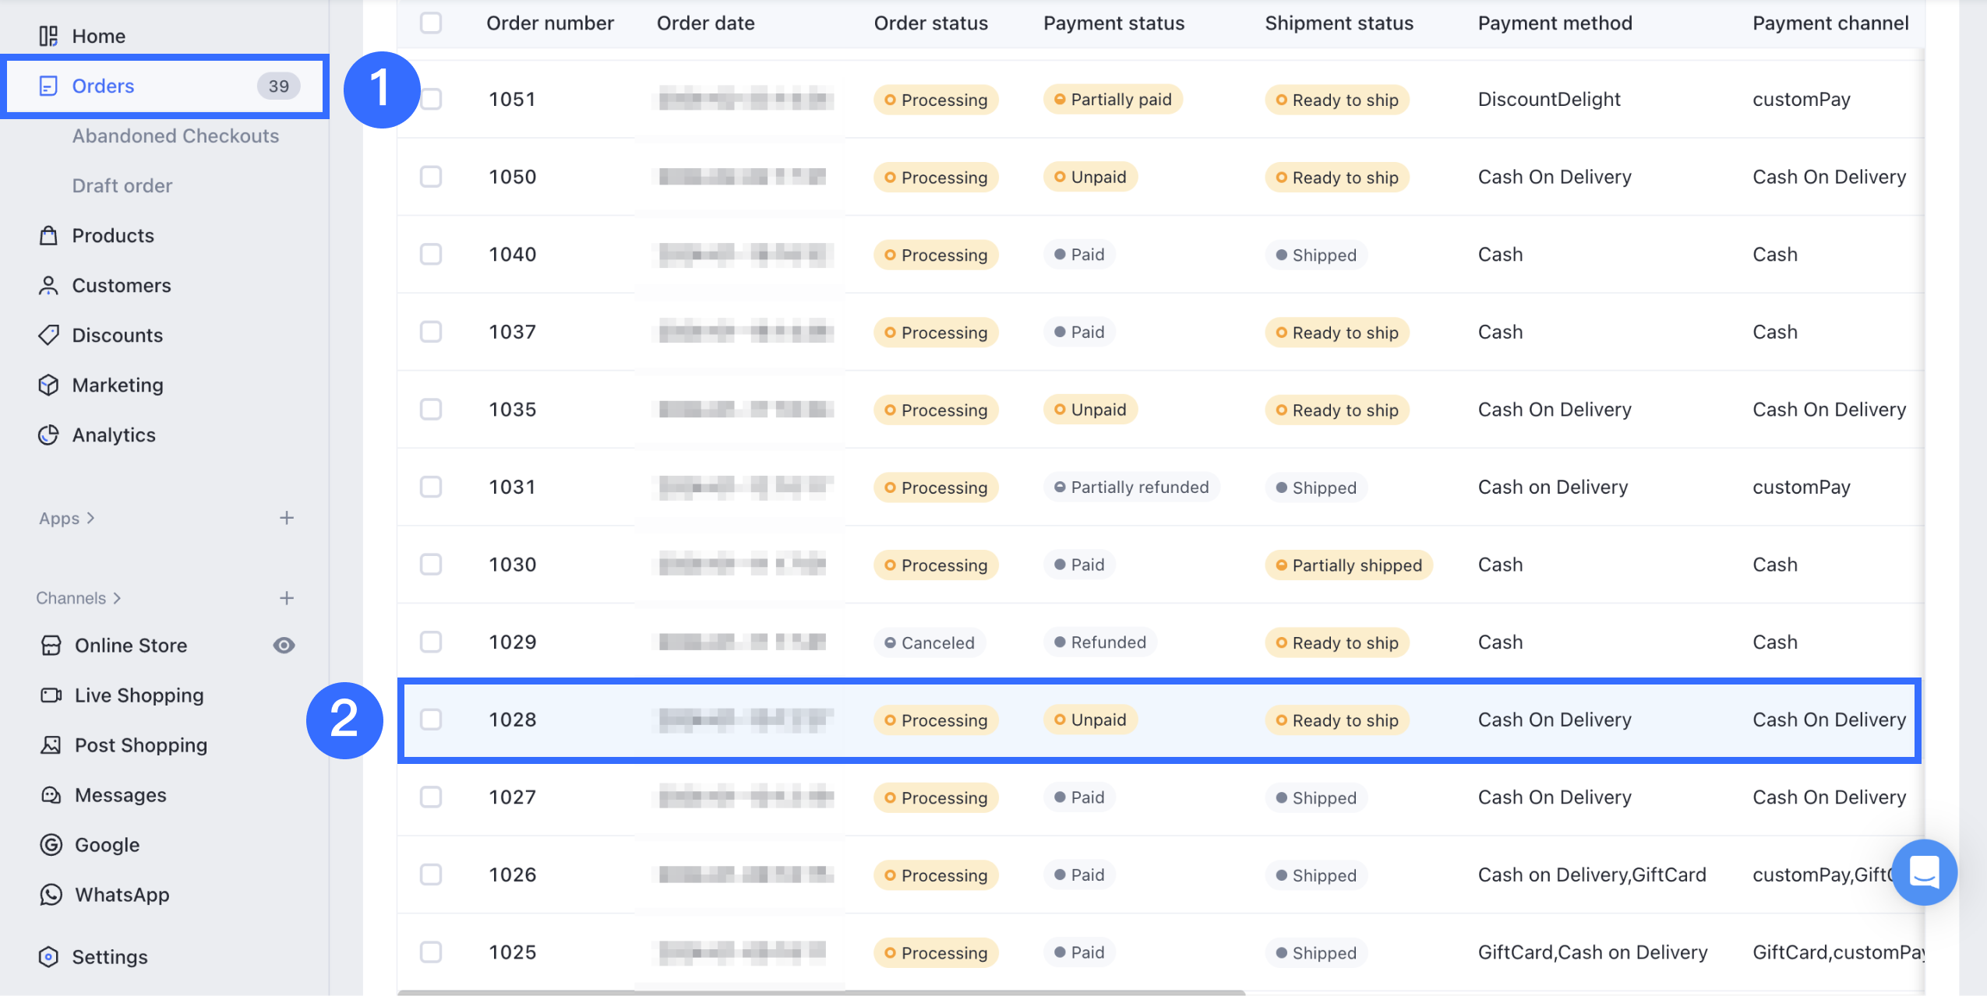Click the Analytics pie chart icon
Screen dimensions: 1987x996
(48, 435)
